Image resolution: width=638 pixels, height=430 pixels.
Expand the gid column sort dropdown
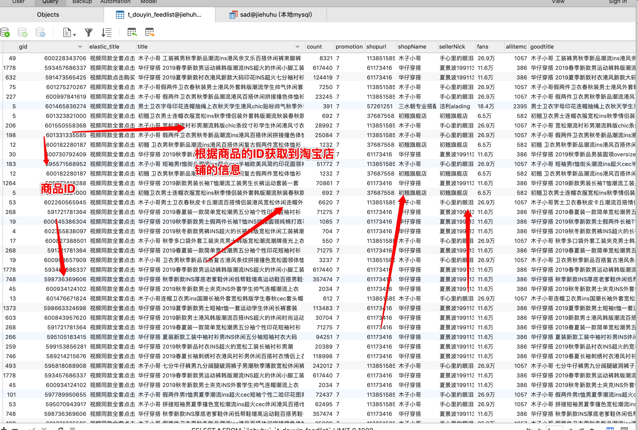click(x=80, y=47)
